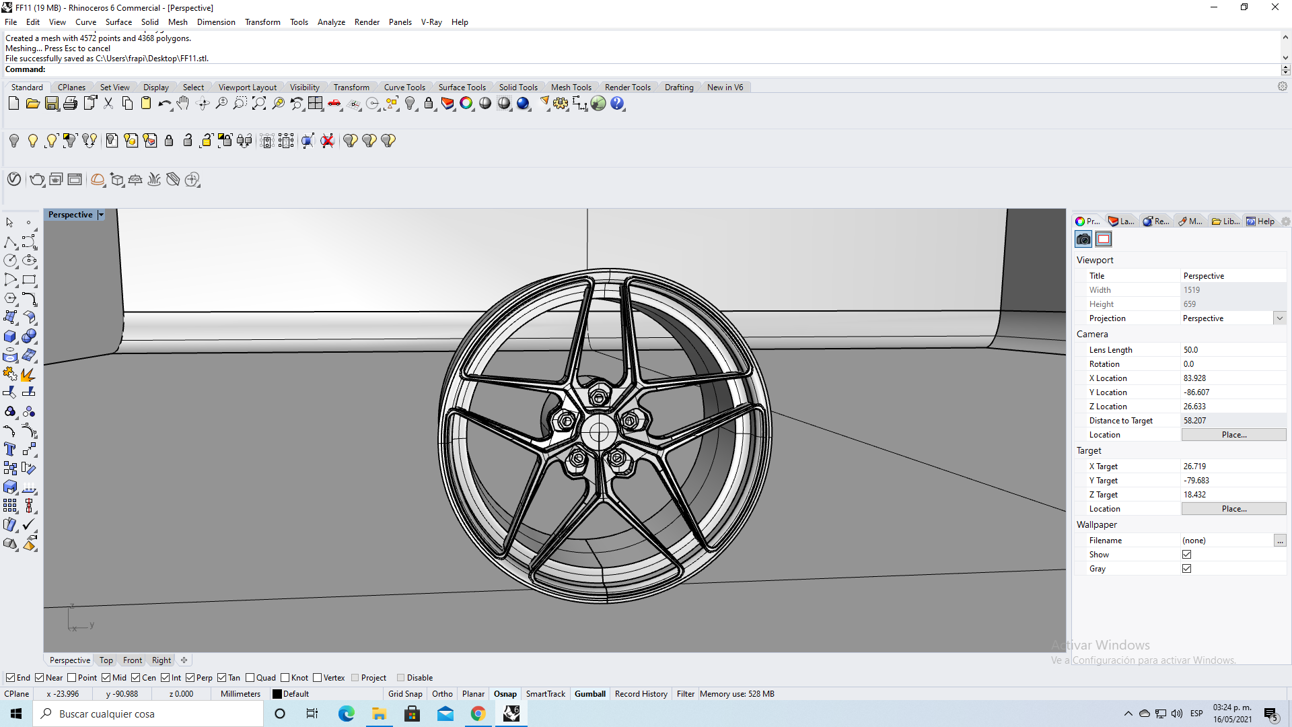Click the Print icon
1292x727 pixels.
(70, 104)
